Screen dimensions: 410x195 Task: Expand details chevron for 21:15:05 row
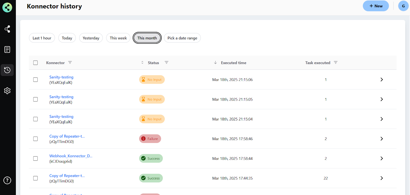(x=382, y=99)
